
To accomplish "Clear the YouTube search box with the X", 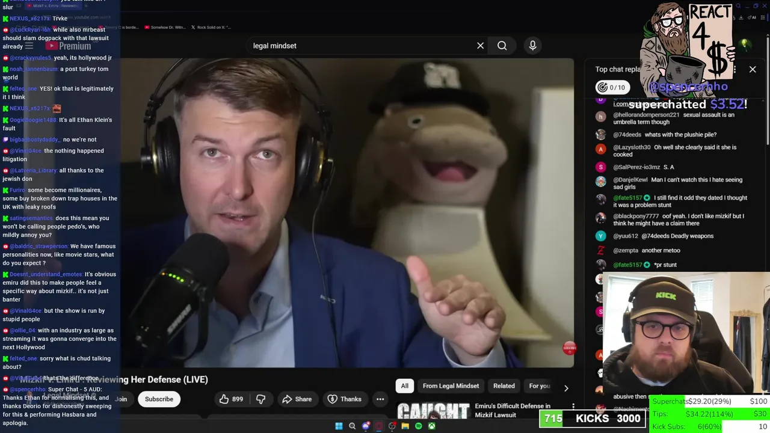I will point(480,46).
